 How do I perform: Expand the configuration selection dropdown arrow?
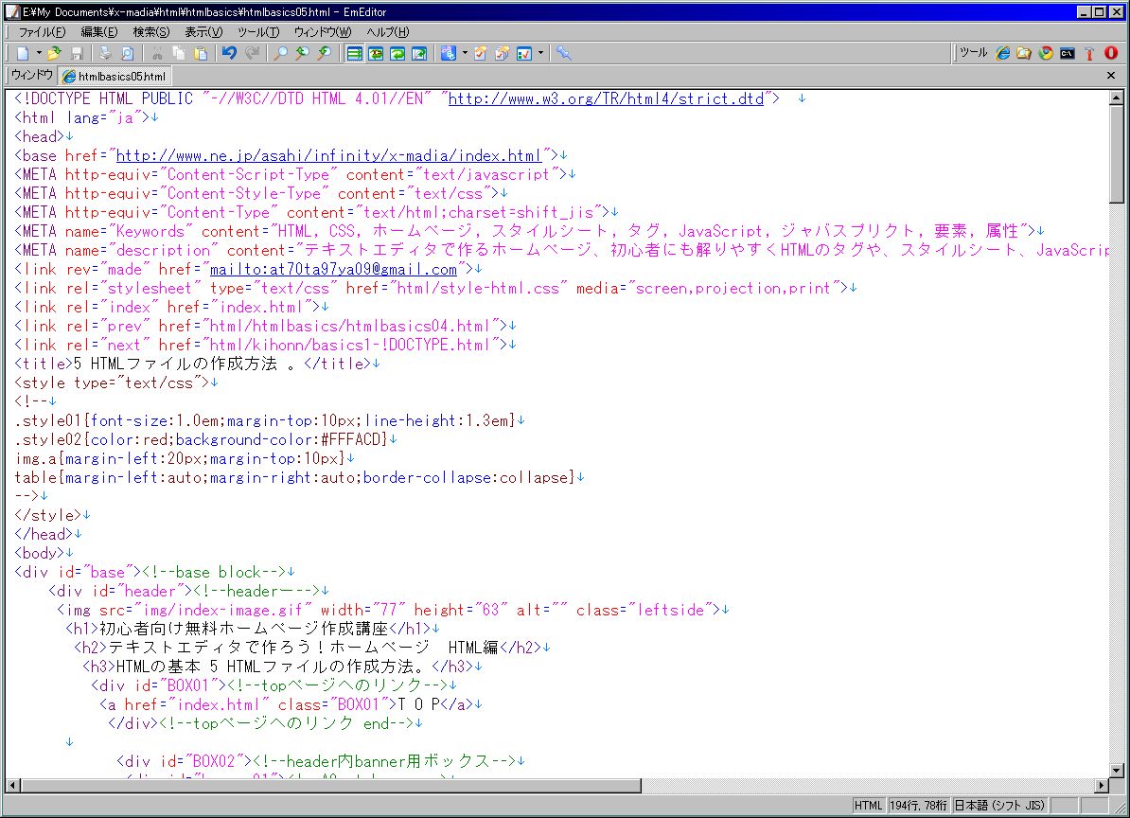coord(465,53)
